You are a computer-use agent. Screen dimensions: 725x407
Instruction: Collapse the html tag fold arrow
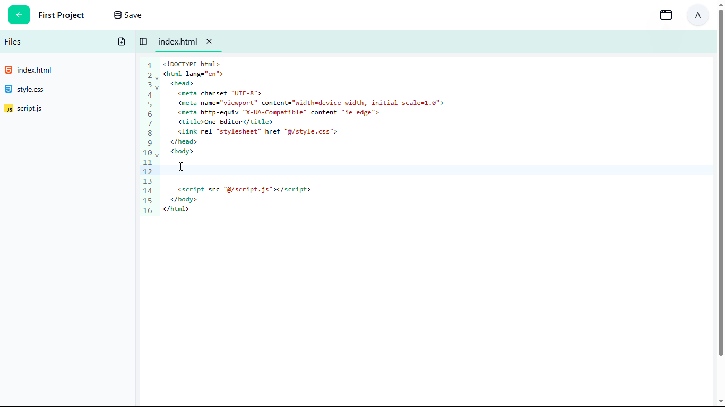coord(157,78)
